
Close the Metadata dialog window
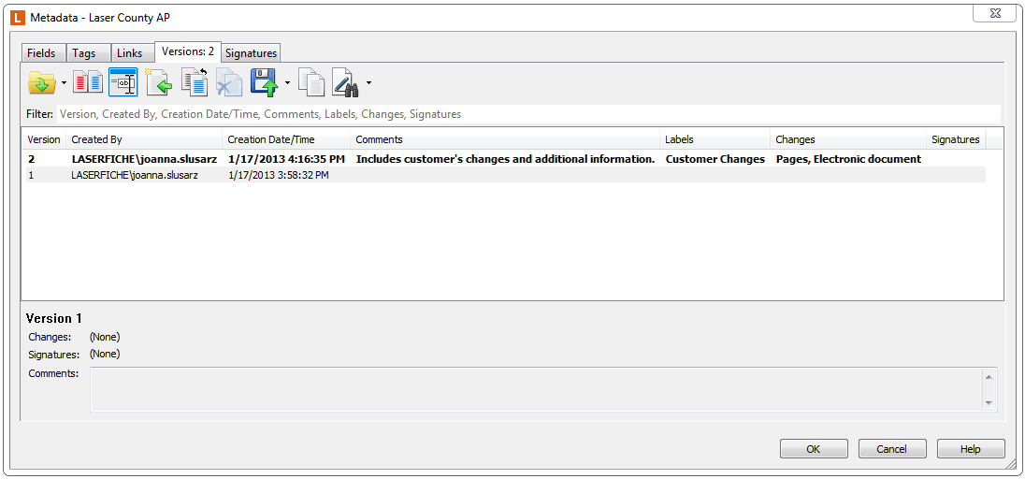tap(996, 12)
